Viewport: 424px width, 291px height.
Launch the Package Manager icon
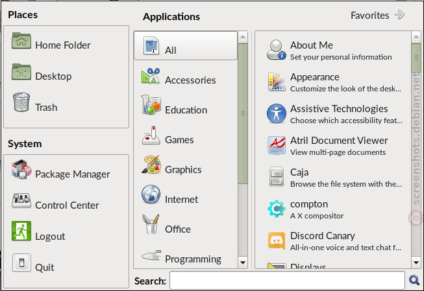tap(21, 170)
